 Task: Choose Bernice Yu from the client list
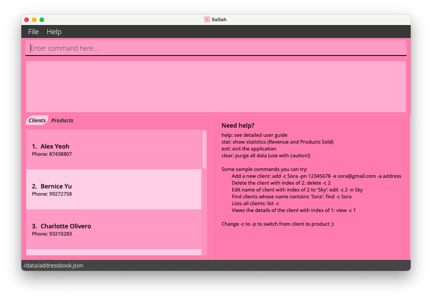114,190
